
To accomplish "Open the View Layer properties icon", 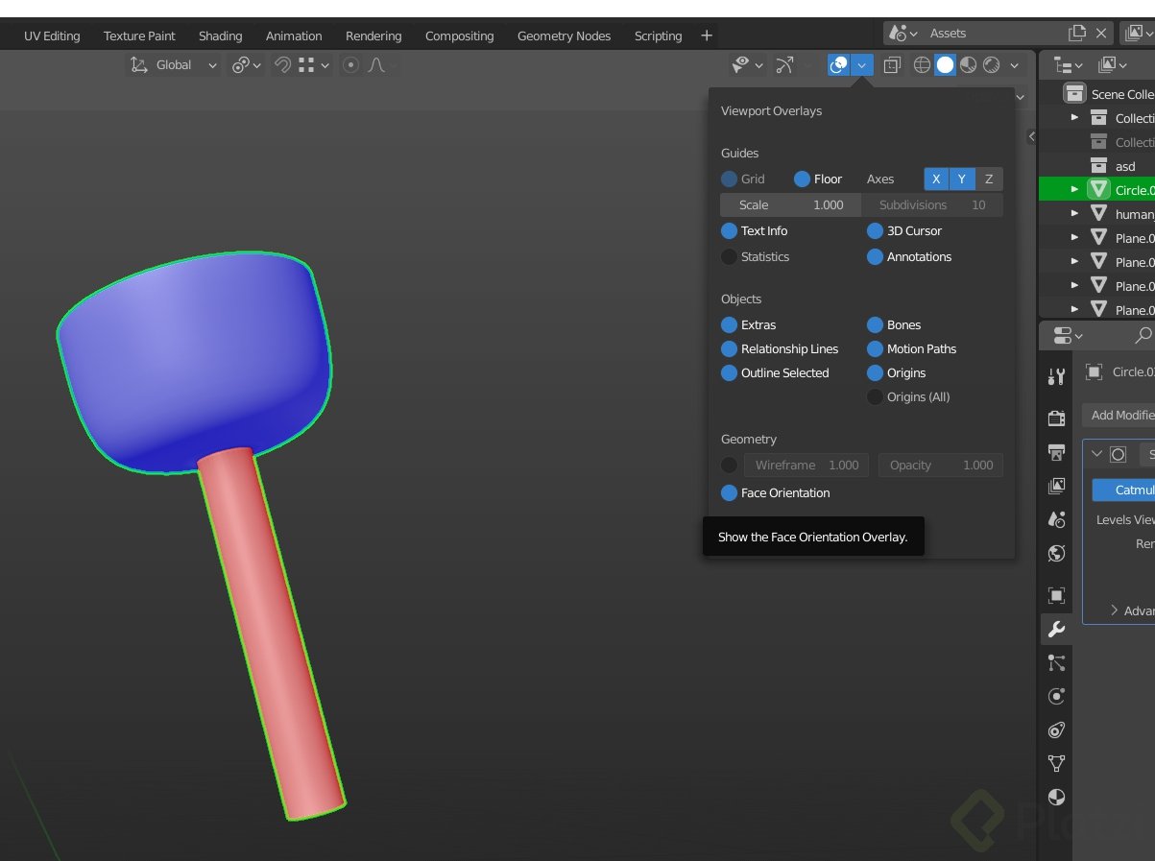I will pyautogui.click(x=1057, y=486).
